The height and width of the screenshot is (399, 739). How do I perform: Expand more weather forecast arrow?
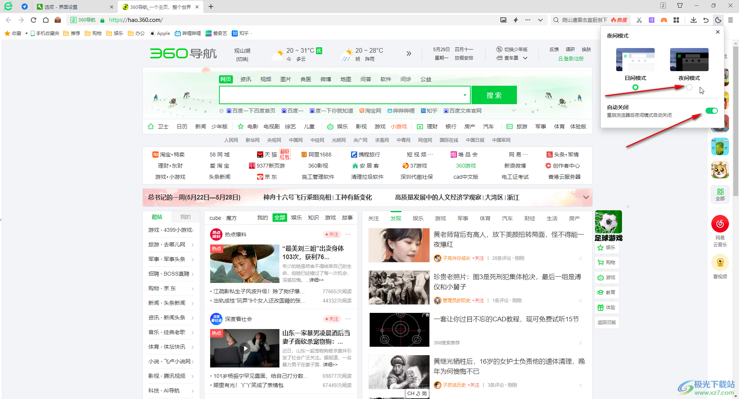coord(409,53)
